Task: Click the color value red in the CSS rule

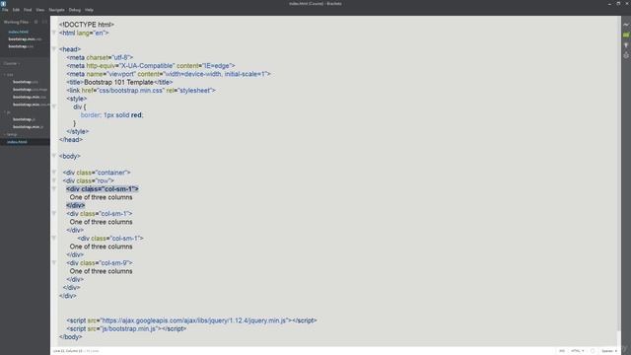Action: point(136,115)
